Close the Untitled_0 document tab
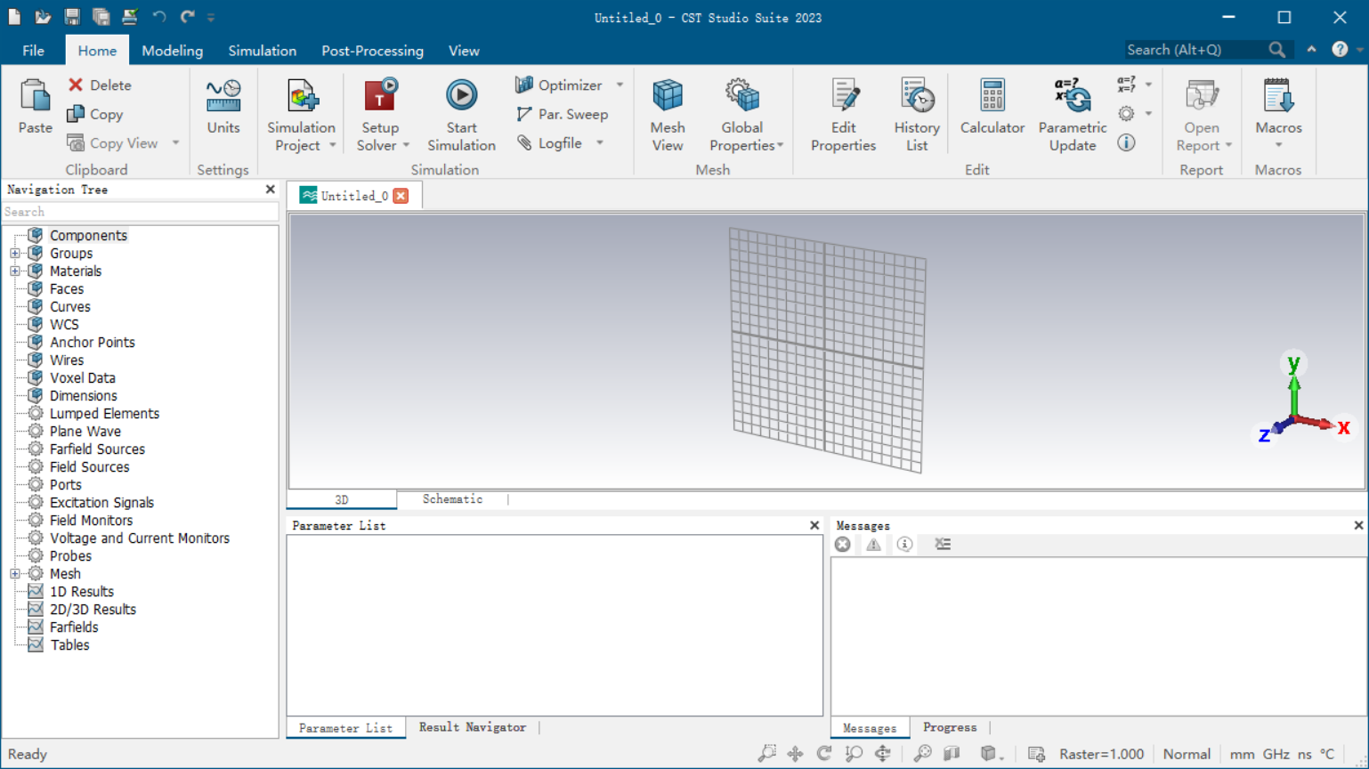Image resolution: width=1369 pixels, height=769 pixels. click(x=401, y=196)
